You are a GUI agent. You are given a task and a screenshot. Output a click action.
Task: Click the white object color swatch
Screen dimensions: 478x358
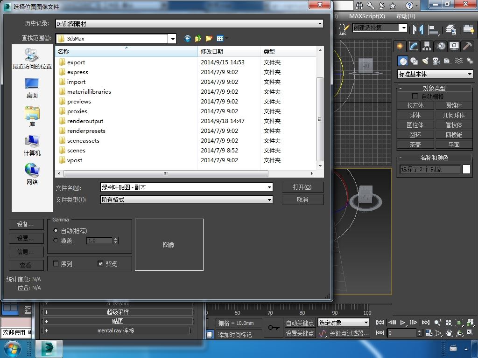466,169
